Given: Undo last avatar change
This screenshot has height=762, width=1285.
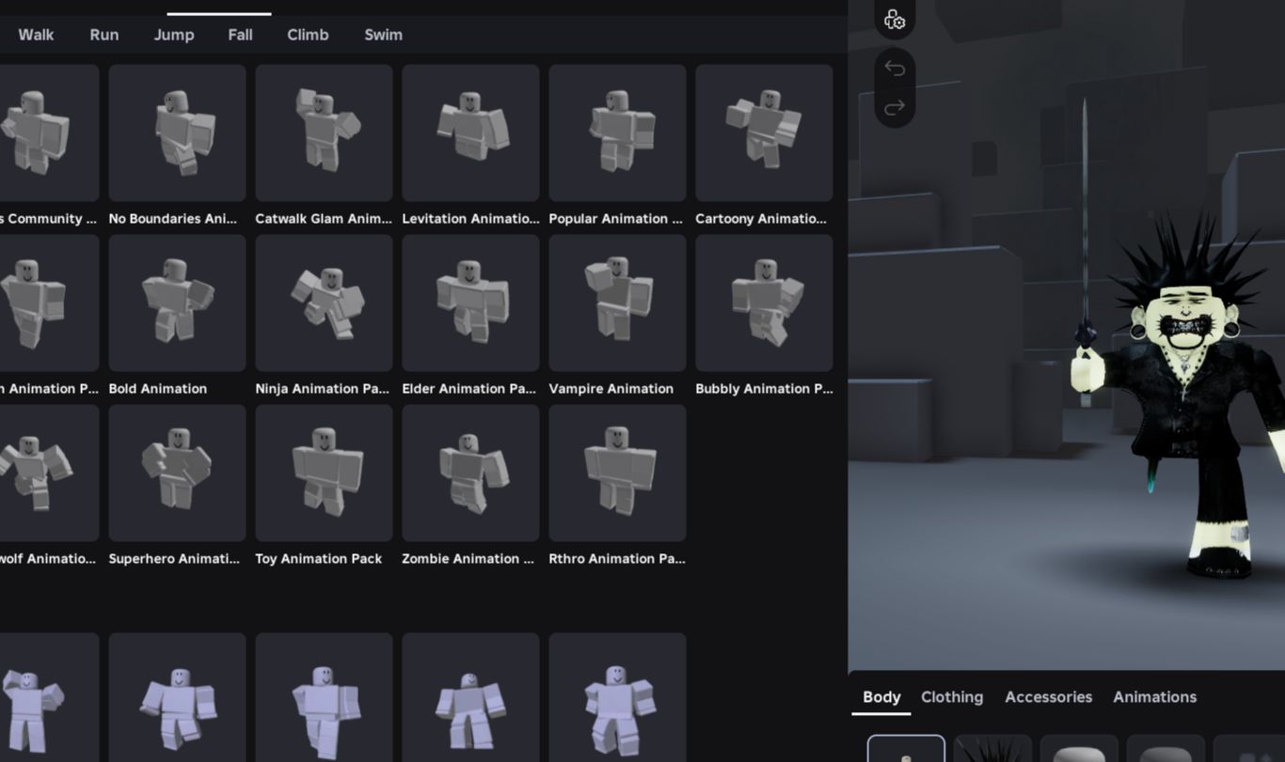Looking at the screenshot, I should pos(895,69).
